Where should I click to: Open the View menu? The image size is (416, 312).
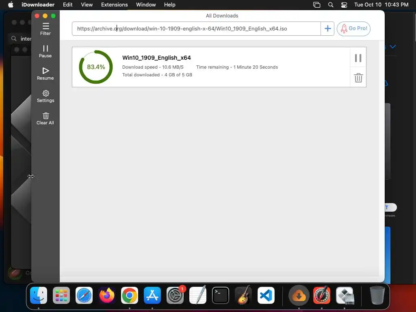pyautogui.click(x=87, y=5)
